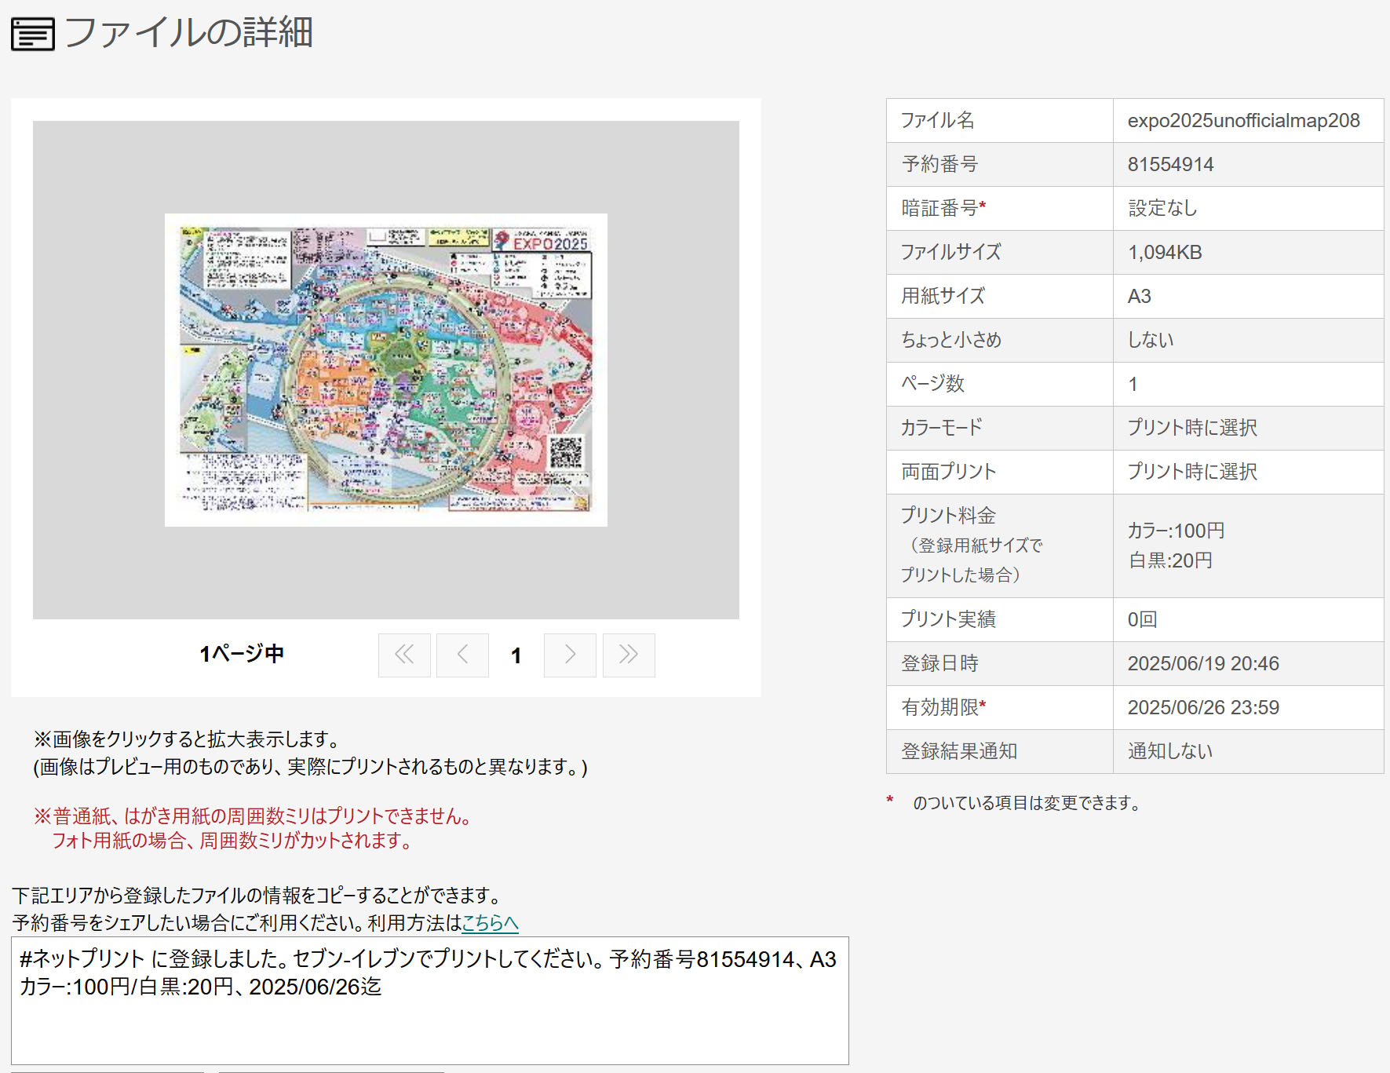Open the こちらへ usage instructions link
Screen dimensions: 1390x1073
pyautogui.click(x=490, y=923)
